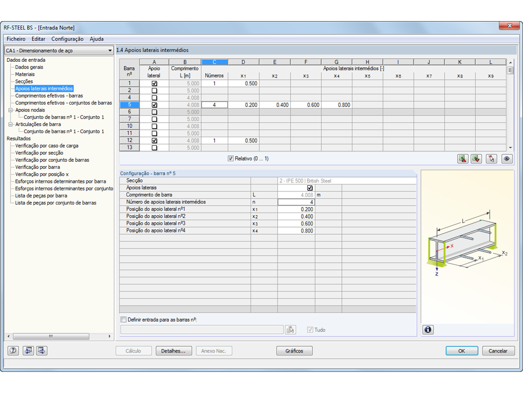Click the info icon below the beam graphic
The height and width of the screenshot is (393, 523).
tap(428, 330)
